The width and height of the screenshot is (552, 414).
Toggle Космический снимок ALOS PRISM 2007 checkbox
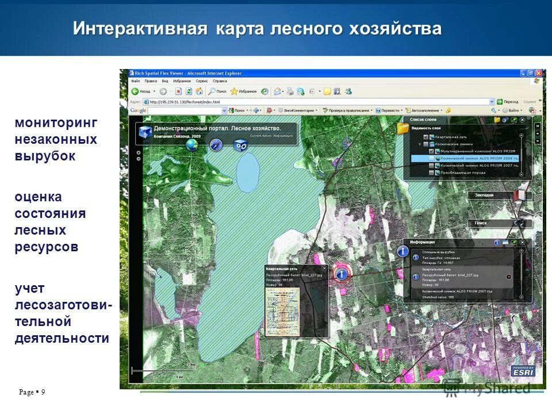click(x=432, y=166)
